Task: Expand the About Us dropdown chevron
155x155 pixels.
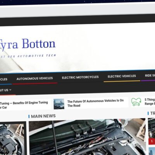Action: click(x=10, y=90)
